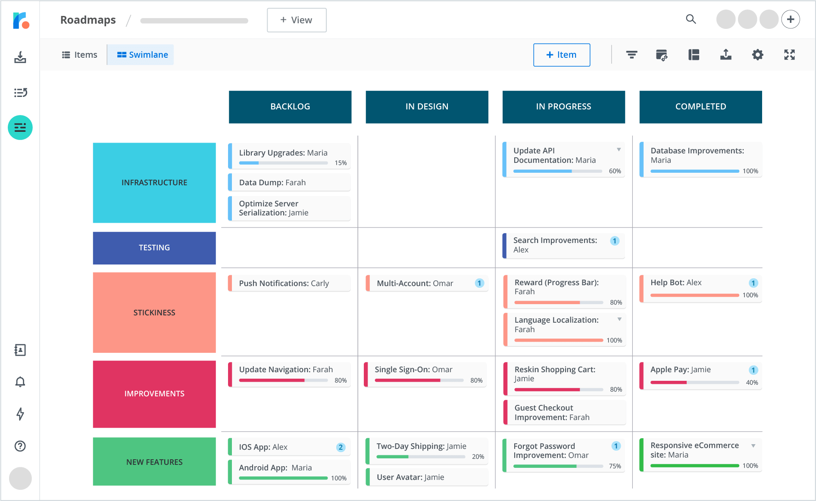The width and height of the screenshot is (816, 501).
Task: Expand the Responsive eCommerce site card chevron
Action: pyautogui.click(x=754, y=446)
